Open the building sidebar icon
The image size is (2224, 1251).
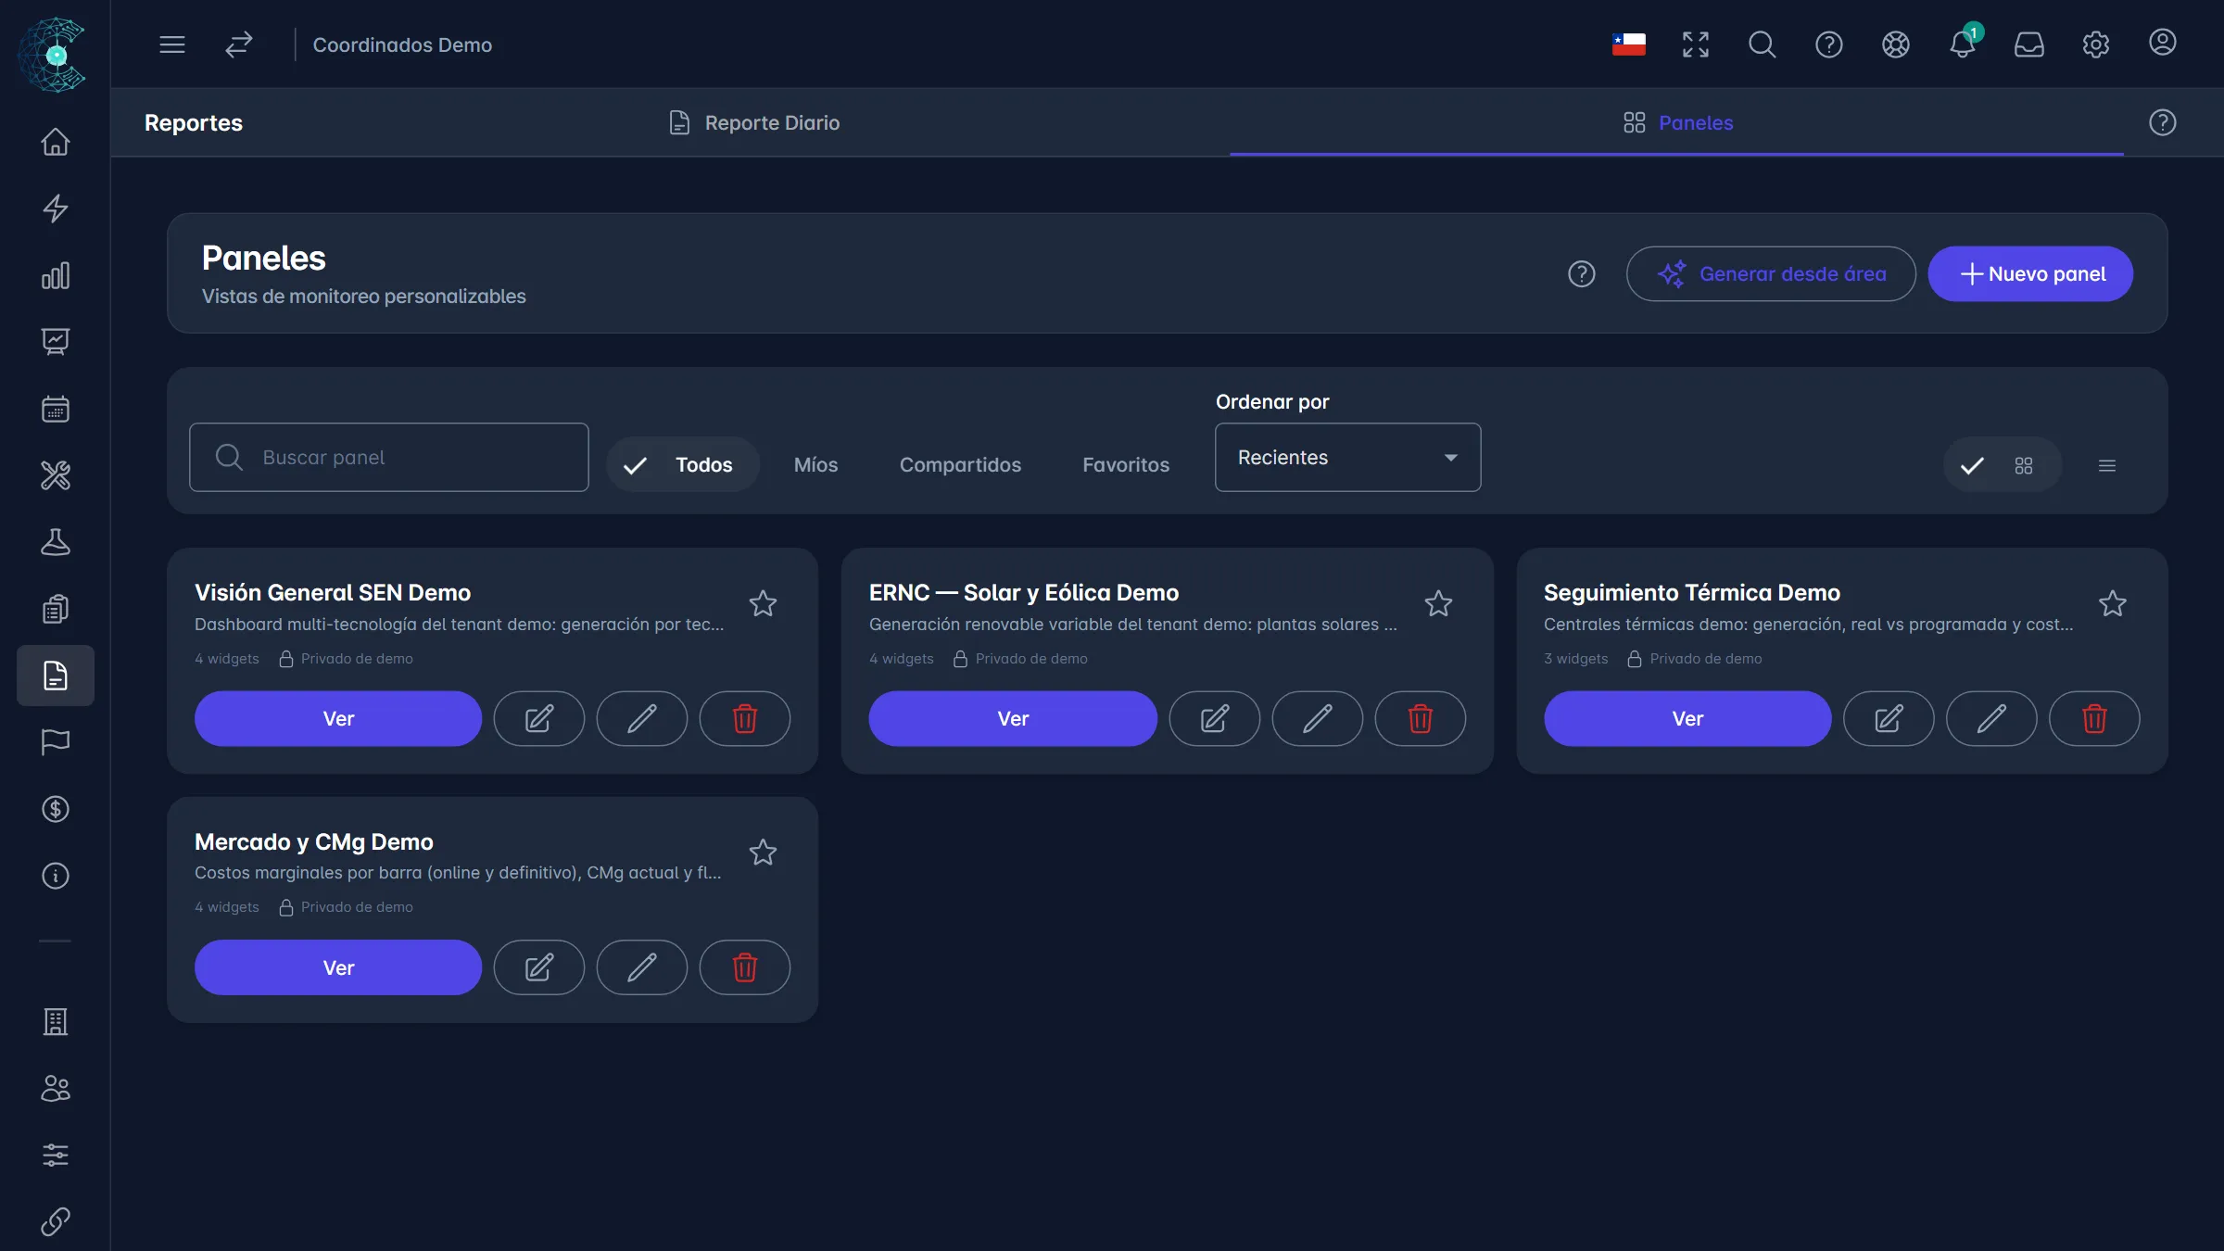[56, 1022]
